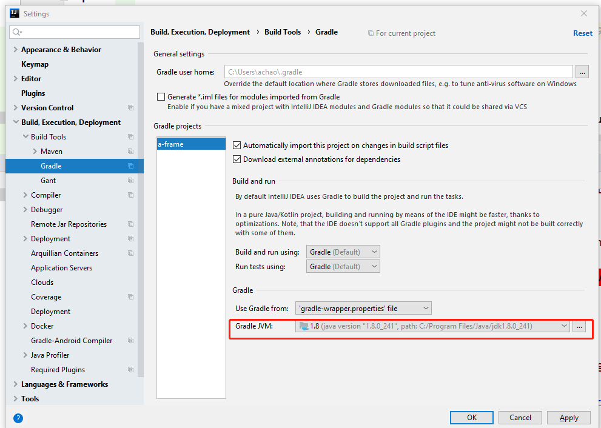Click the Gradle user home path field
This screenshot has width=601, height=428.
pyautogui.click(x=398, y=72)
